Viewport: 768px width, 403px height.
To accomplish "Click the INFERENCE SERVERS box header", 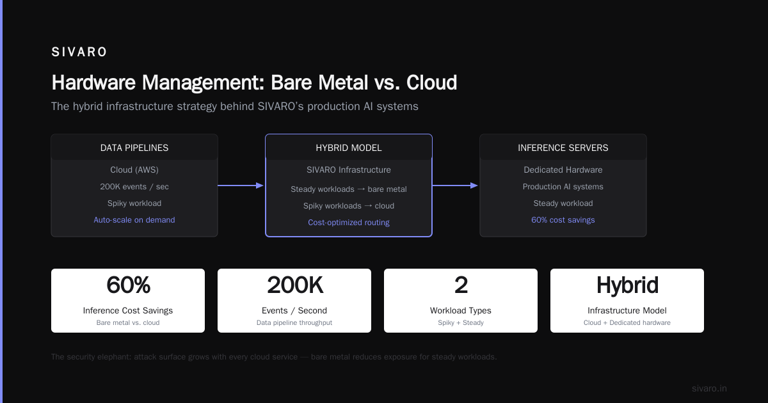I will tap(563, 148).
